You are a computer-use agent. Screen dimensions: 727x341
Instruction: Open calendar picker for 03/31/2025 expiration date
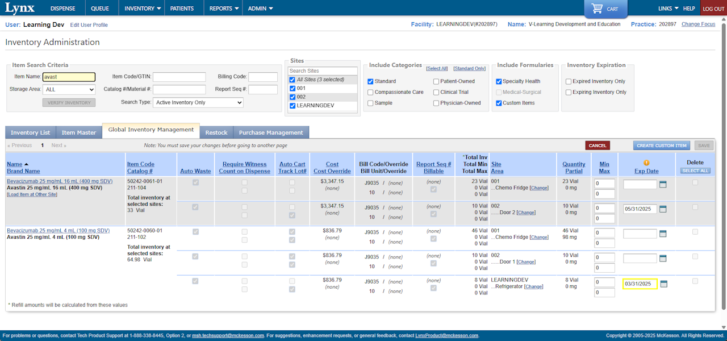tap(663, 284)
